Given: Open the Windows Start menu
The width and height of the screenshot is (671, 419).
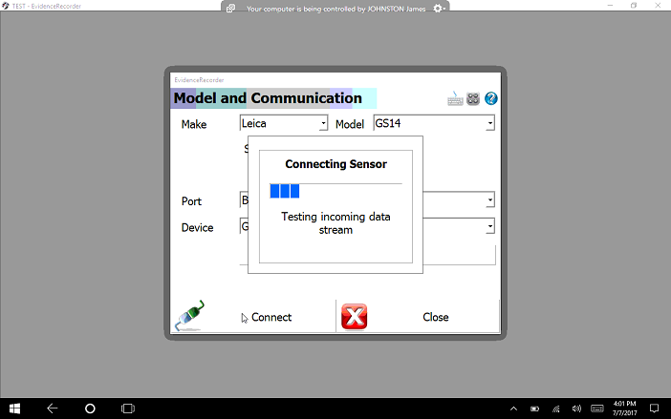Looking at the screenshot, I should (x=13, y=408).
